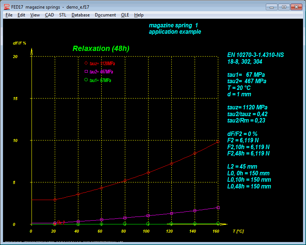306x245 pixels.
Task: Click the green circle legend marker for tau1
Action: click(86, 79)
